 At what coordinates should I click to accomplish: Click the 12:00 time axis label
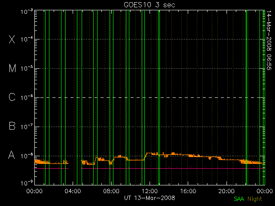(x=150, y=191)
